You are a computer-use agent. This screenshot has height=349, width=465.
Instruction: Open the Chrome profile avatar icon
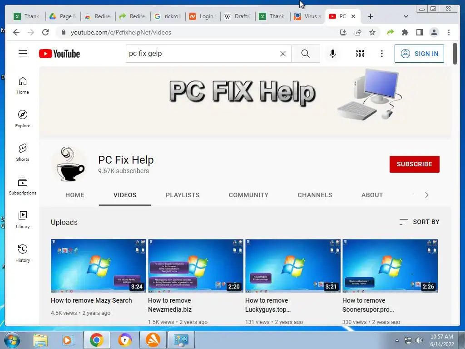point(434,32)
